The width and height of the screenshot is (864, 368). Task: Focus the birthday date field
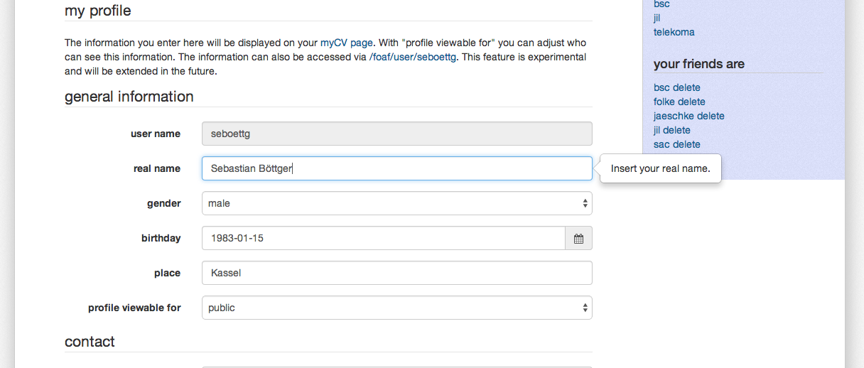384,238
